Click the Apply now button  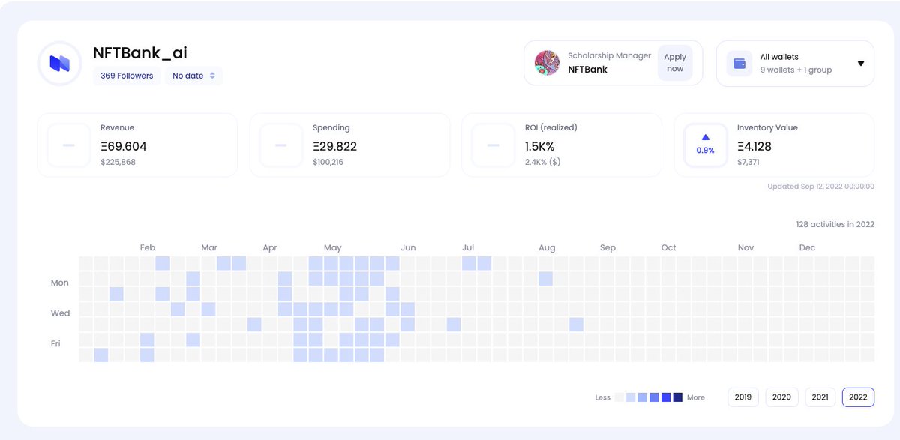coord(675,63)
